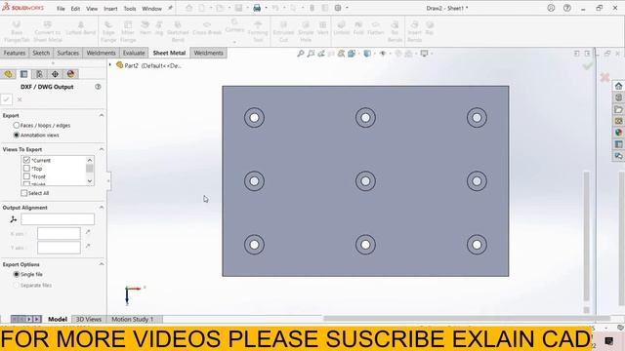Check the *Top view checkbox
This screenshot has width=625, height=351.
[x=26, y=169]
